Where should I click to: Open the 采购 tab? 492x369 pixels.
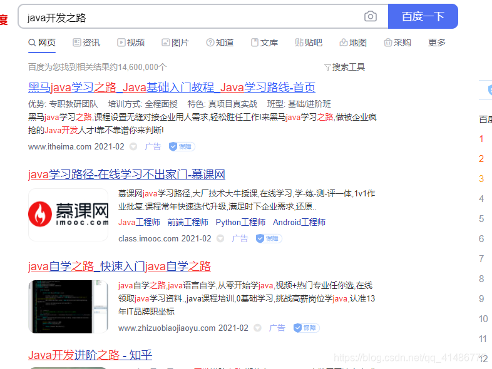tap(397, 43)
